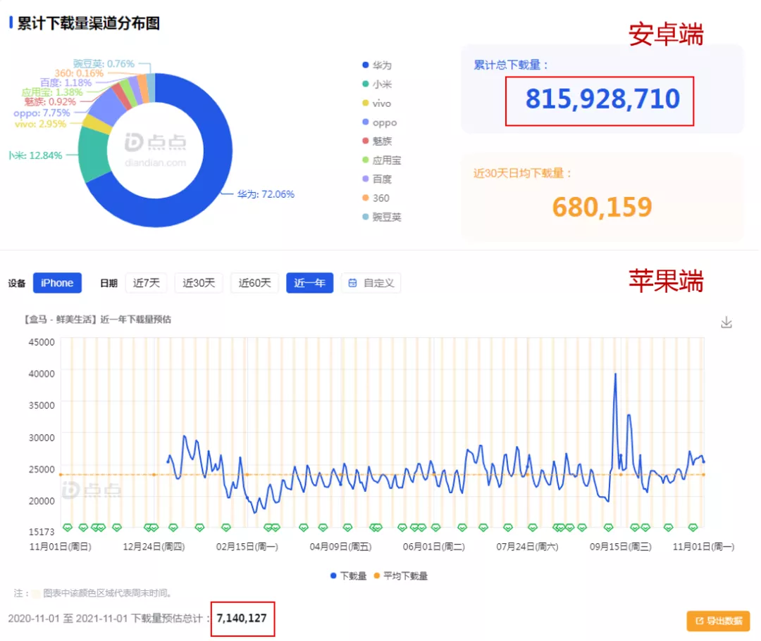Click the 40000 y-axis label
Screen dimensions: 761x641
(x=42, y=374)
